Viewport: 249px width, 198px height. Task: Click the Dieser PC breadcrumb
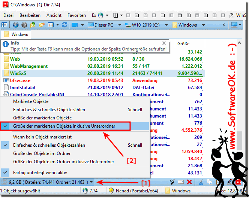[100, 25]
